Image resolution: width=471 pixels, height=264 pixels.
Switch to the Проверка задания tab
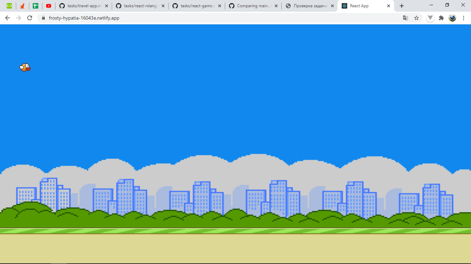point(310,6)
